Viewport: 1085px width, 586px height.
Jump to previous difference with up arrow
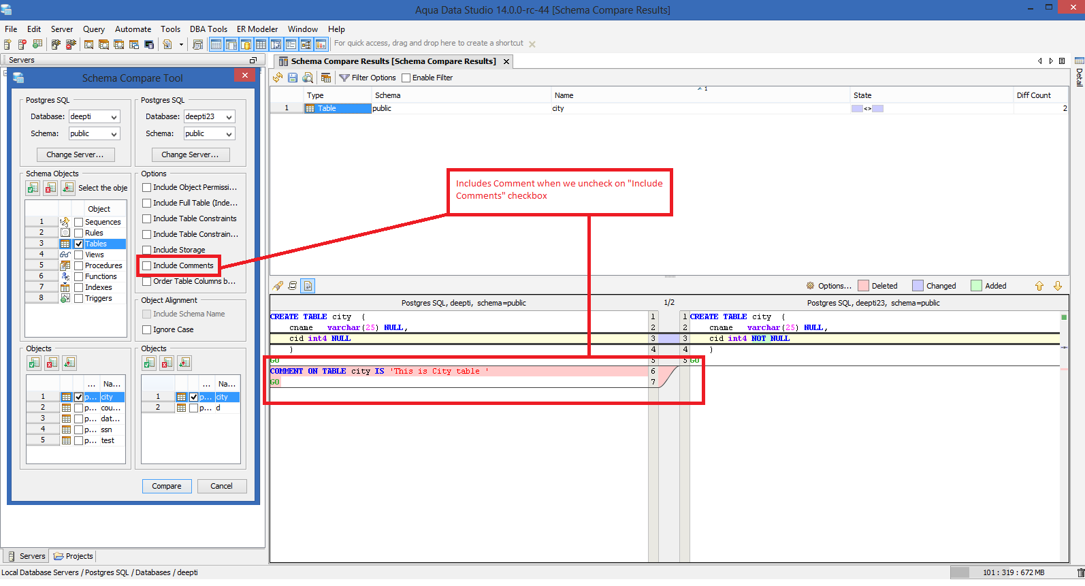1039,286
